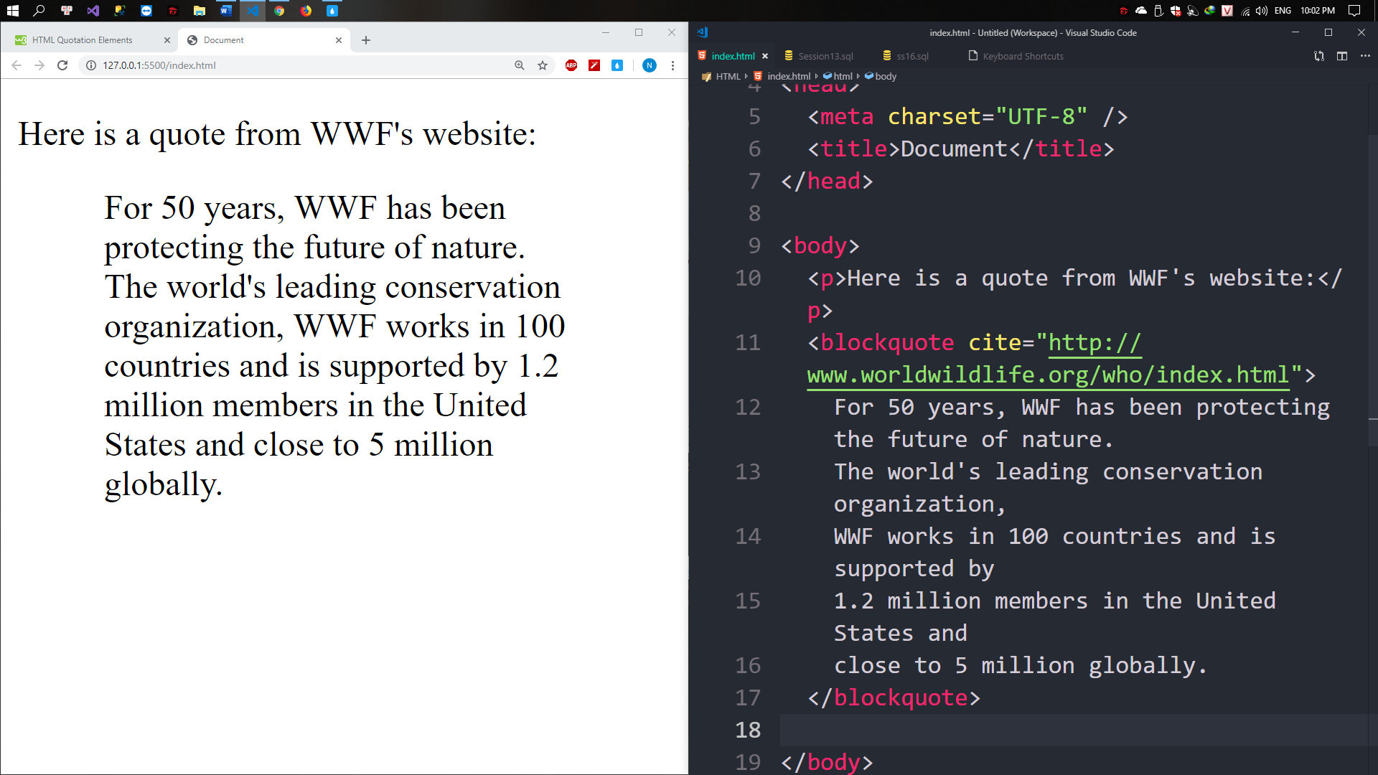The width and height of the screenshot is (1378, 775).
Task: Open Chrome three-dot menu
Action: (x=672, y=65)
